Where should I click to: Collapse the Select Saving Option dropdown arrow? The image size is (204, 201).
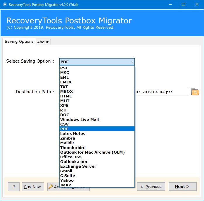point(132,62)
